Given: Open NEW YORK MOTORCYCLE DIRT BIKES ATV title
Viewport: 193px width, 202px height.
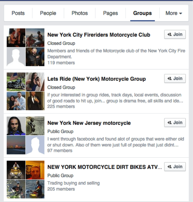Looking at the screenshot, I should coord(105,167).
